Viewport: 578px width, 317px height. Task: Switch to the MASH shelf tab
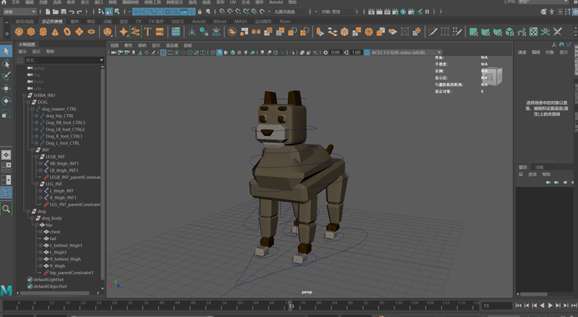tap(241, 21)
